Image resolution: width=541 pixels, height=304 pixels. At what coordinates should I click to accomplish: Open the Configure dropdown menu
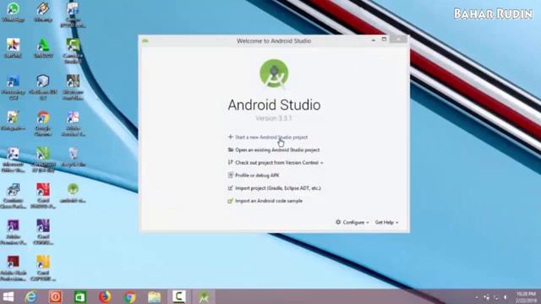352,222
